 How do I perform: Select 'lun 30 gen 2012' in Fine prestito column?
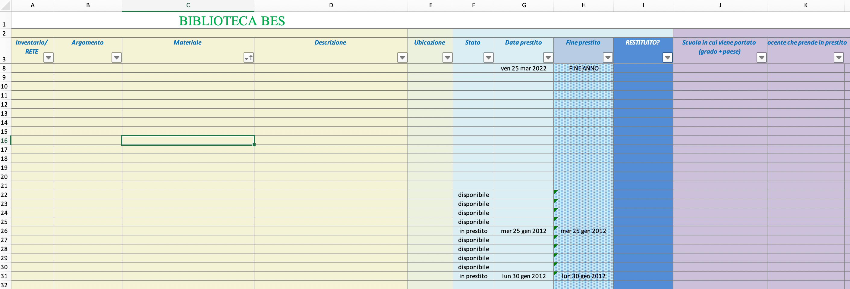pyautogui.click(x=584, y=276)
